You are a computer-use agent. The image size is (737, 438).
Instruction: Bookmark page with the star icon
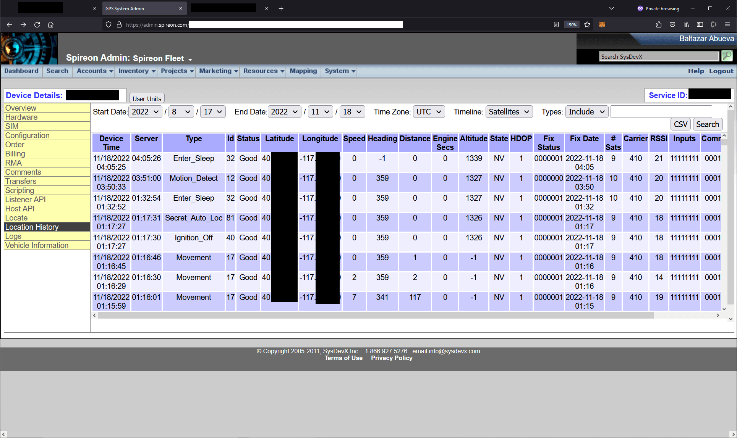tap(587, 25)
